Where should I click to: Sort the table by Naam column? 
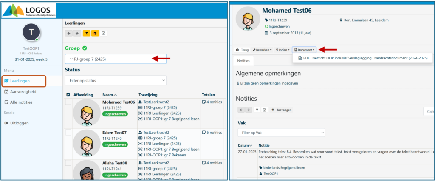(x=110, y=95)
